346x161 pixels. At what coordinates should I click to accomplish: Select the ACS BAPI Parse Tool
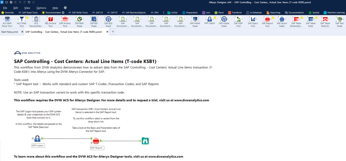point(7,21)
